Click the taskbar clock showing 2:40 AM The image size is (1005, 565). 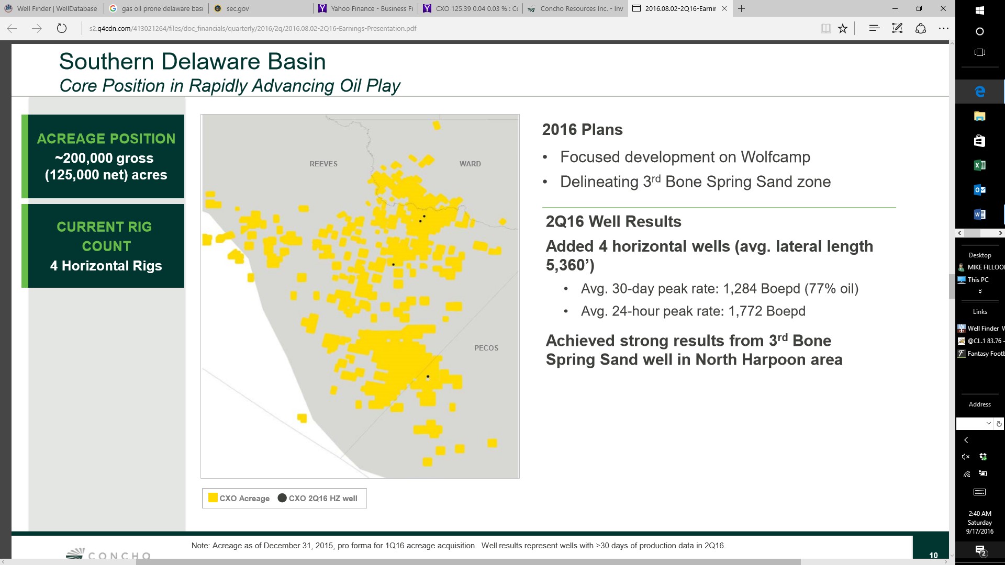980,522
